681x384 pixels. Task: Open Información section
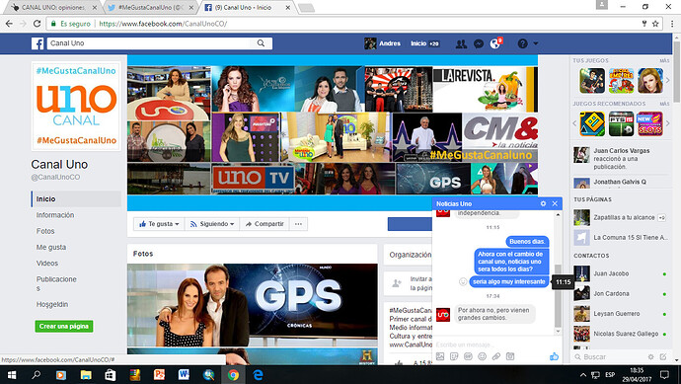click(x=55, y=215)
